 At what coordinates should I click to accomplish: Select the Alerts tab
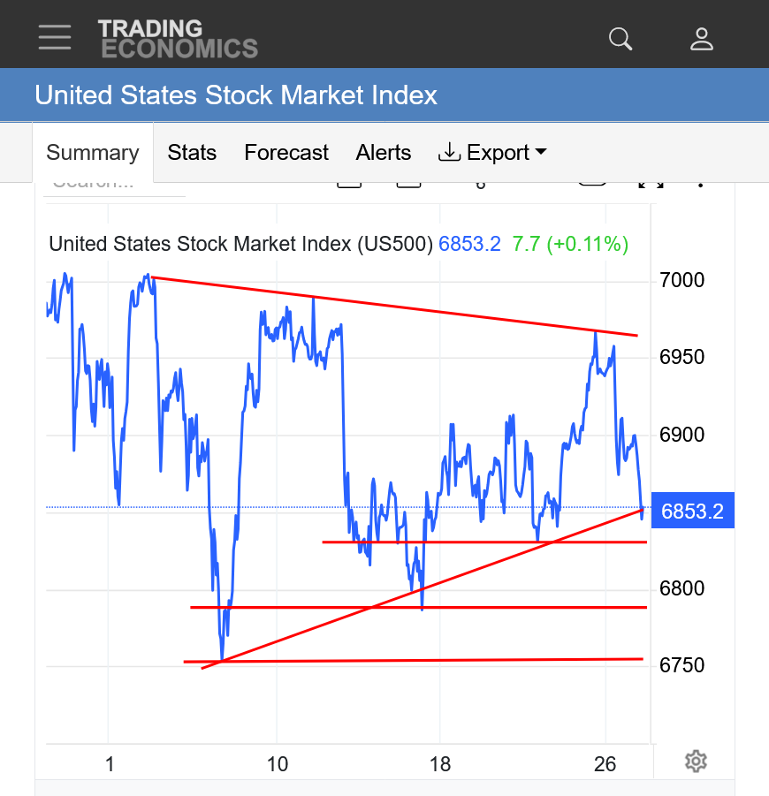point(384,153)
